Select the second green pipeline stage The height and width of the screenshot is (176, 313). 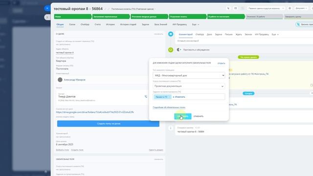tap(111, 17)
